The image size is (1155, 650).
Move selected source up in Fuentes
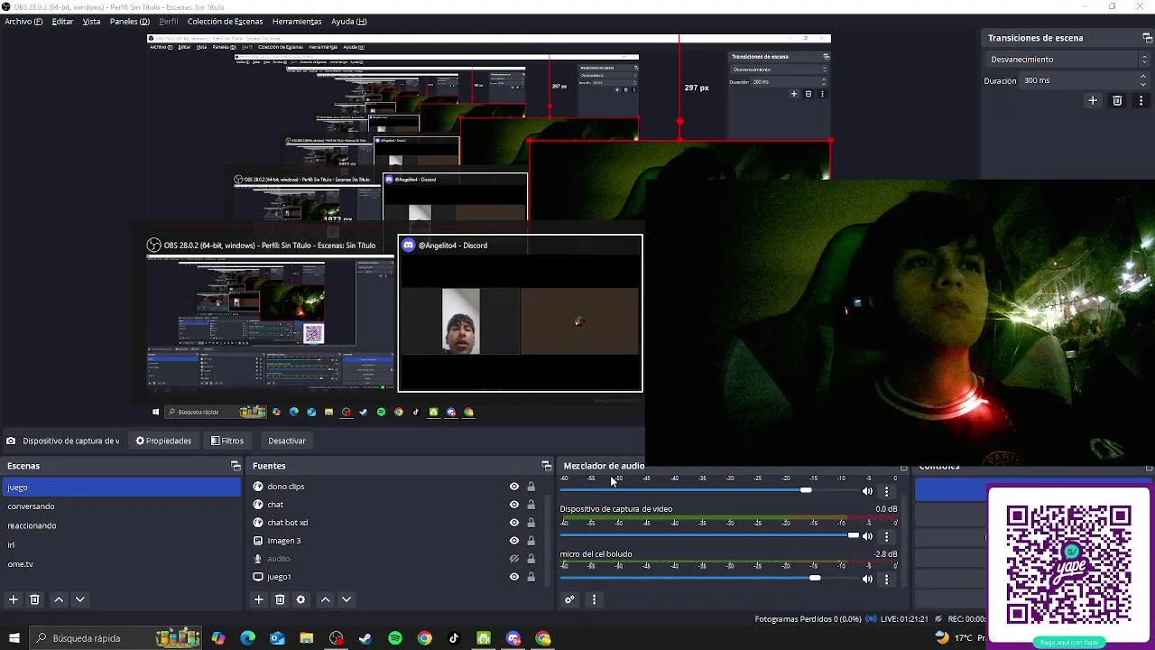pyautogui.click(x=325, y=599)
